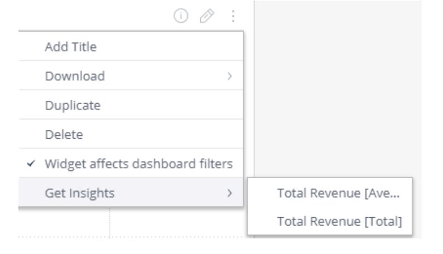Image resolution: width=443 pixels, height=254 pixels.
Task: Select Add Title from the menu
Action: pyautogui.click(x=131, y=46)
